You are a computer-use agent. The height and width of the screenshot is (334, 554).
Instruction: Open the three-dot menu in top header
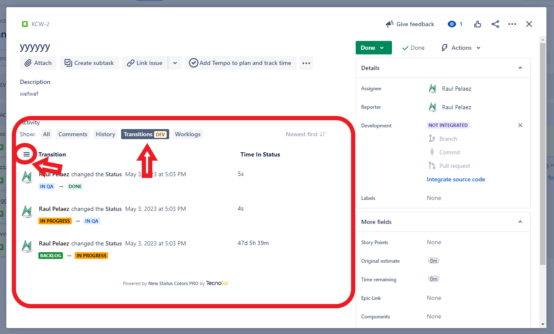(512, 24)
